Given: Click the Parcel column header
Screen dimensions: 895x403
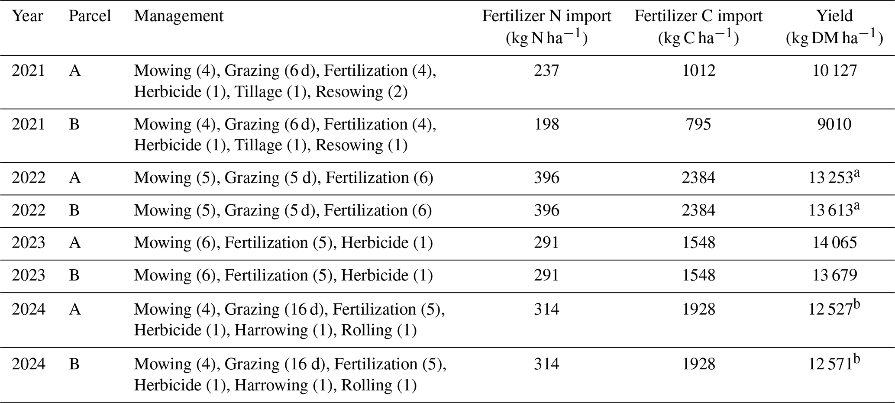Looking at the screenshot, I should (90, 16).
